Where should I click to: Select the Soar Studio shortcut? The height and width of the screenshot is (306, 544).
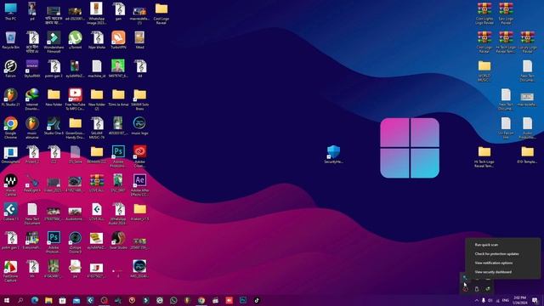point(118,241)
